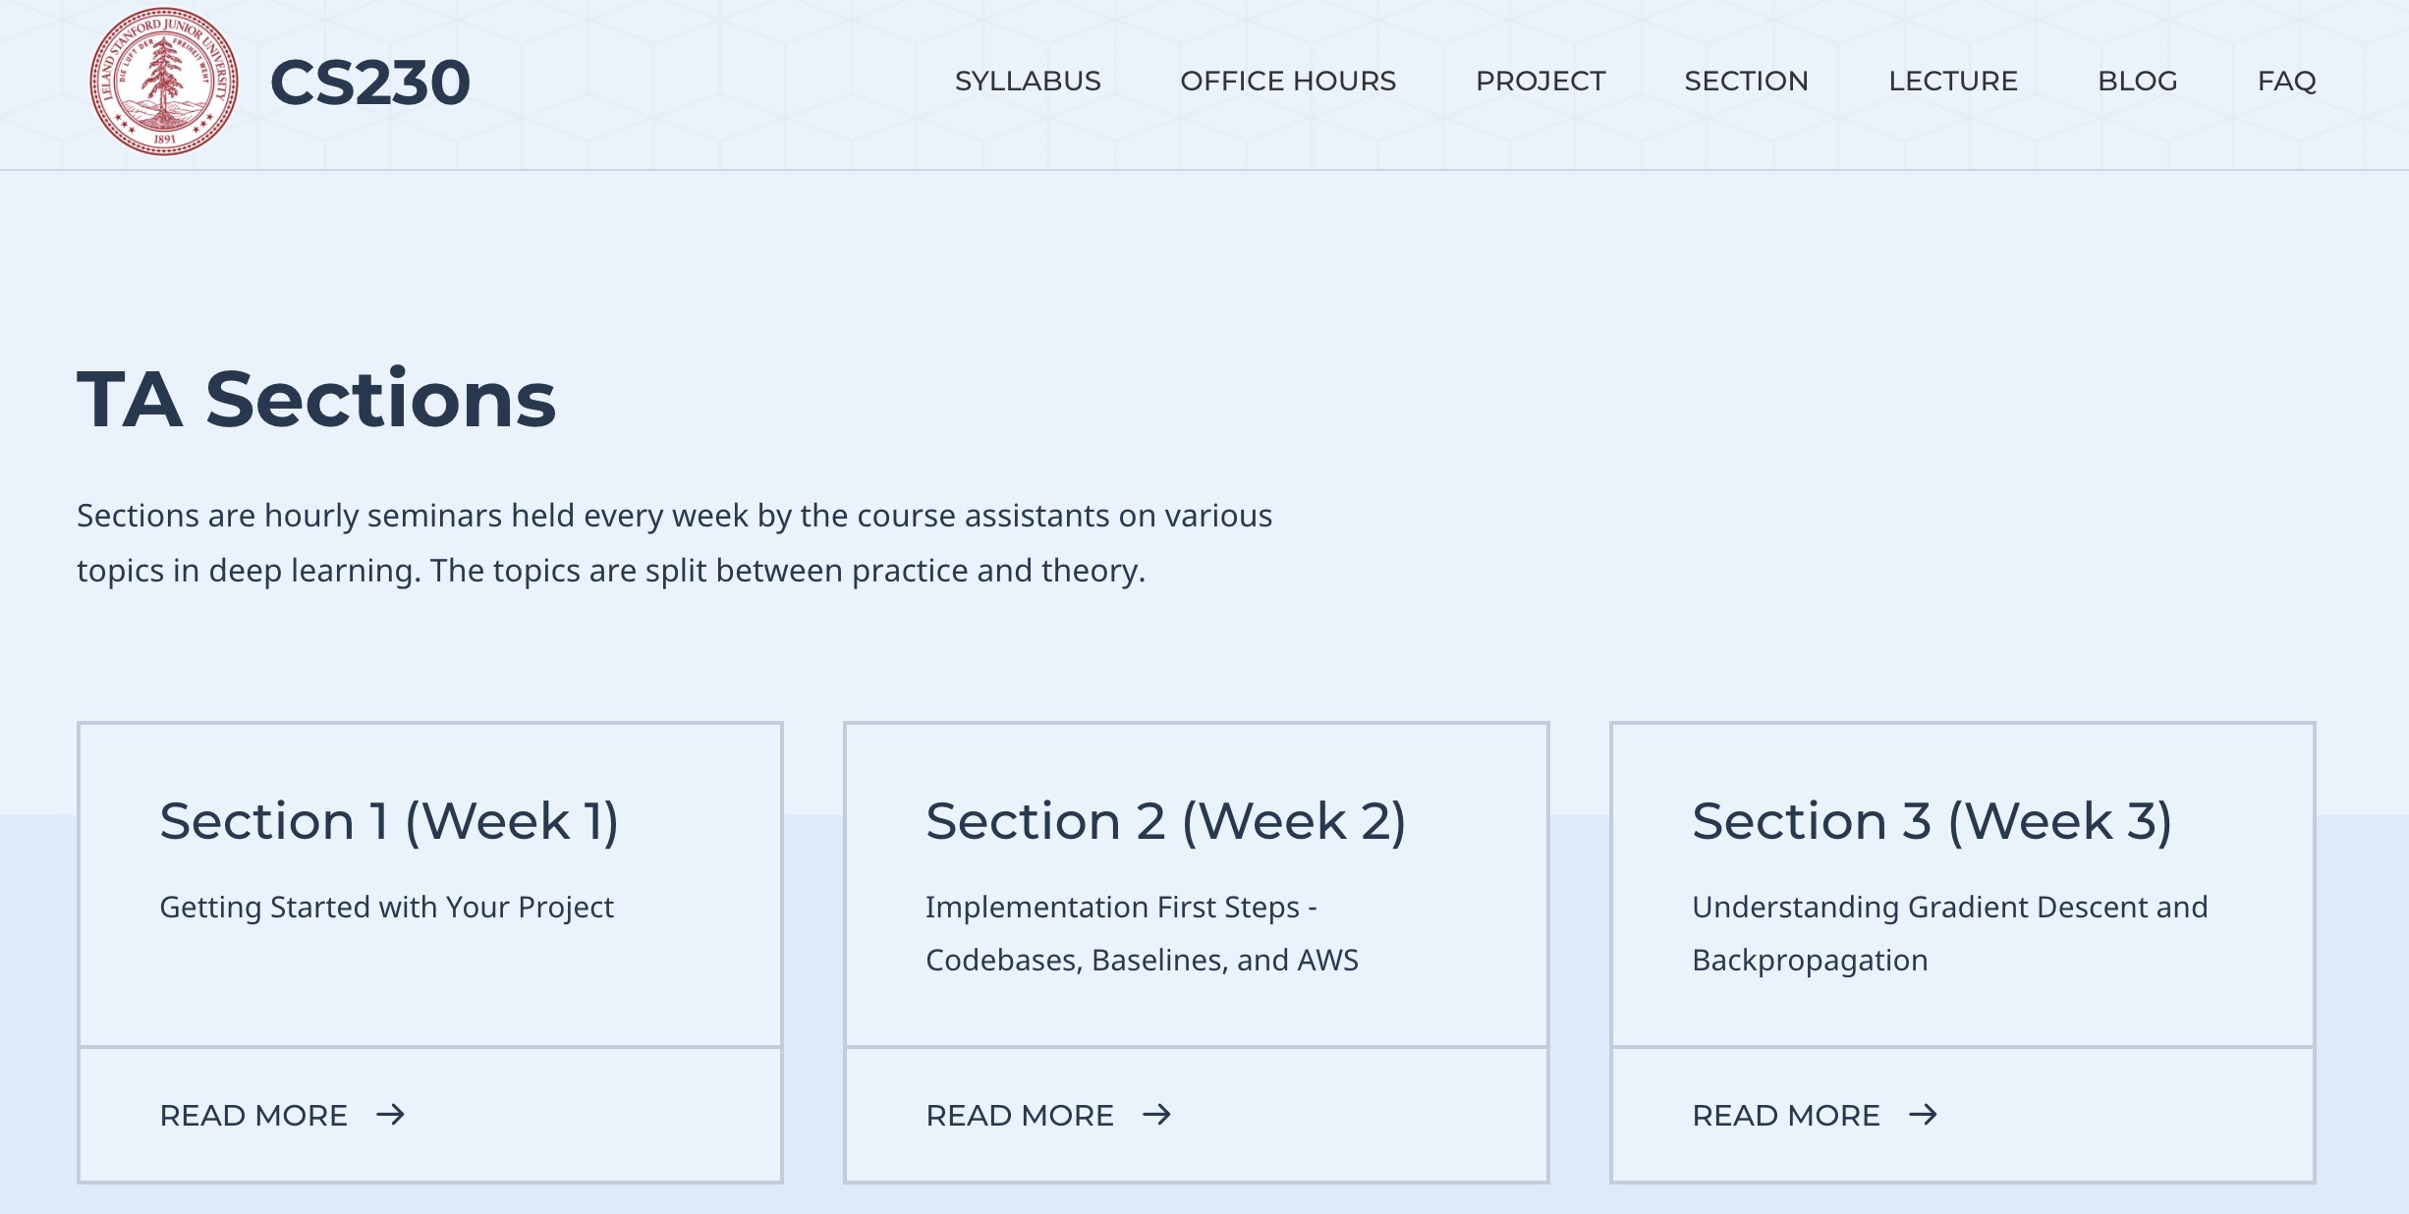This screenshot has width=2409, height=1214.
Task: Click 'Understanding Gradient Descent and Backpropagation' text
Action: pos(1950,933)
